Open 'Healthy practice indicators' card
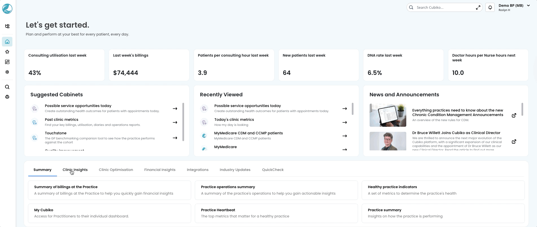The image size is (537, 227). click(x=443, y=190)
